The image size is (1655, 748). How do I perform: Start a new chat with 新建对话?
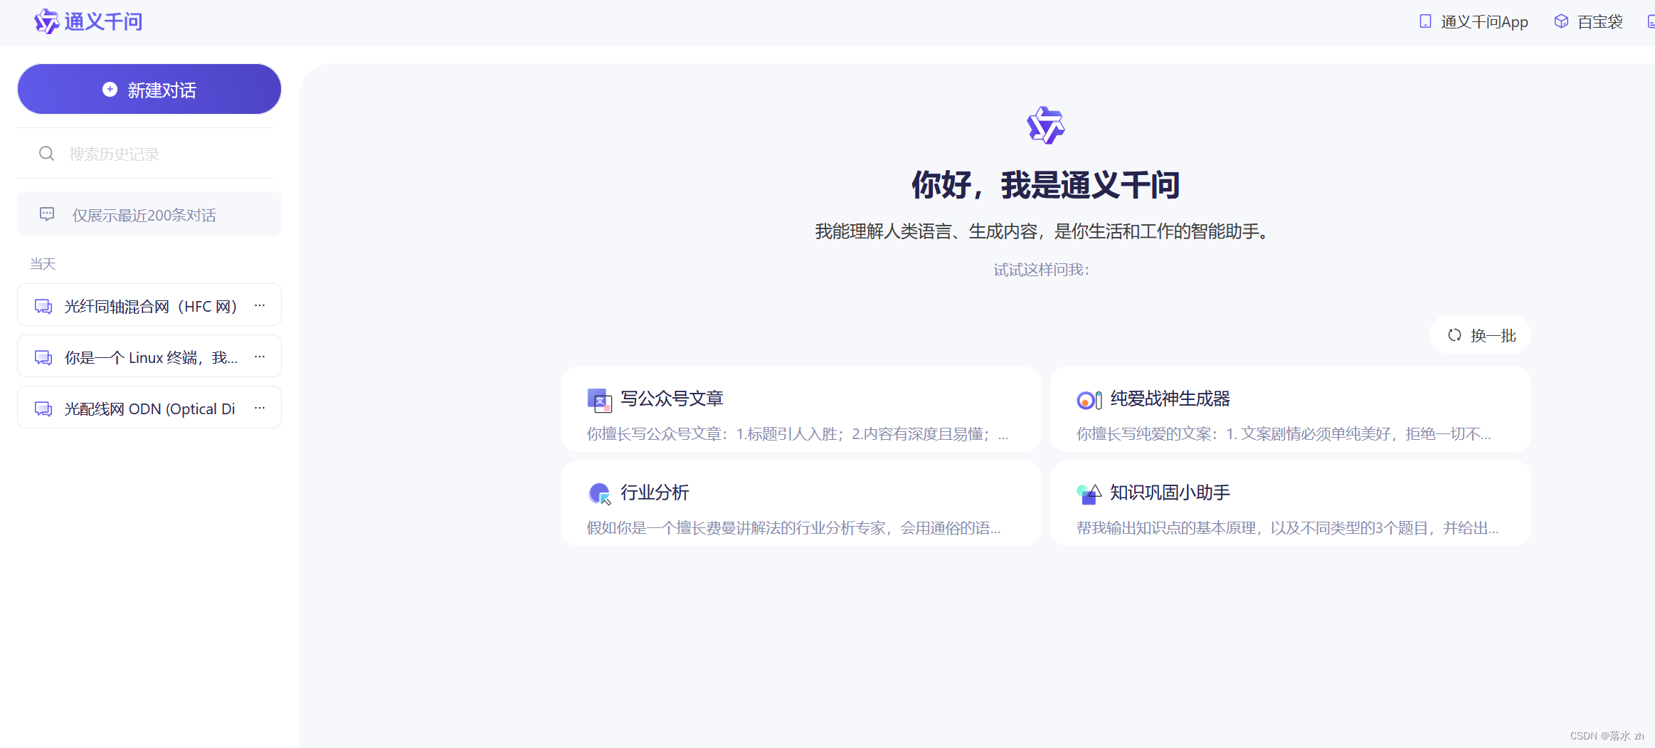point(149,89)
